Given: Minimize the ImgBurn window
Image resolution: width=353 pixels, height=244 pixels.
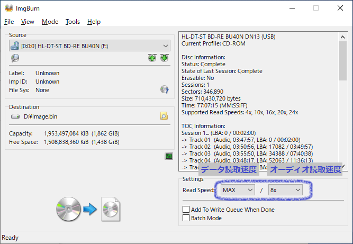Looking at the screenshot, I should [x=292, y=8].
